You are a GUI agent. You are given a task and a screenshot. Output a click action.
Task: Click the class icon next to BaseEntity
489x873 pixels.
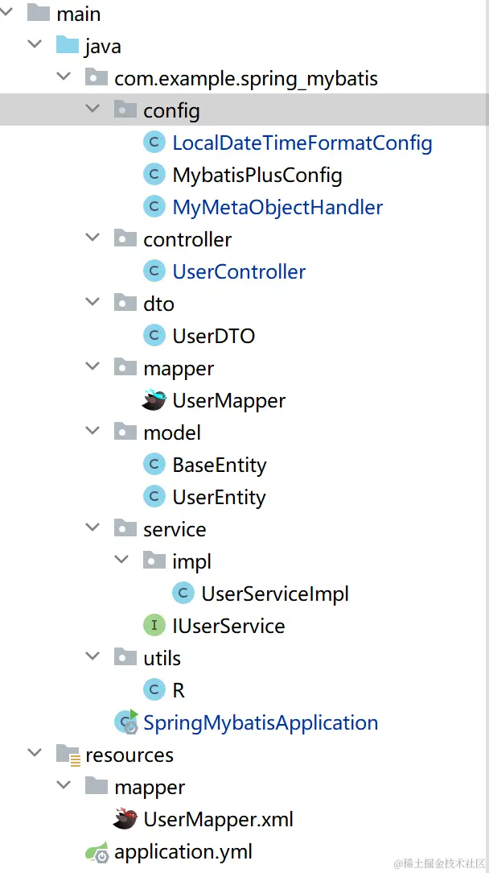pyautogui.click(x=154, y=465)
